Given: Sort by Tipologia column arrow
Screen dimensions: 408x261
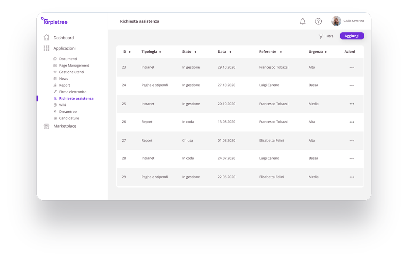Looking at the screenshot, I should click(x=160, y=52).
